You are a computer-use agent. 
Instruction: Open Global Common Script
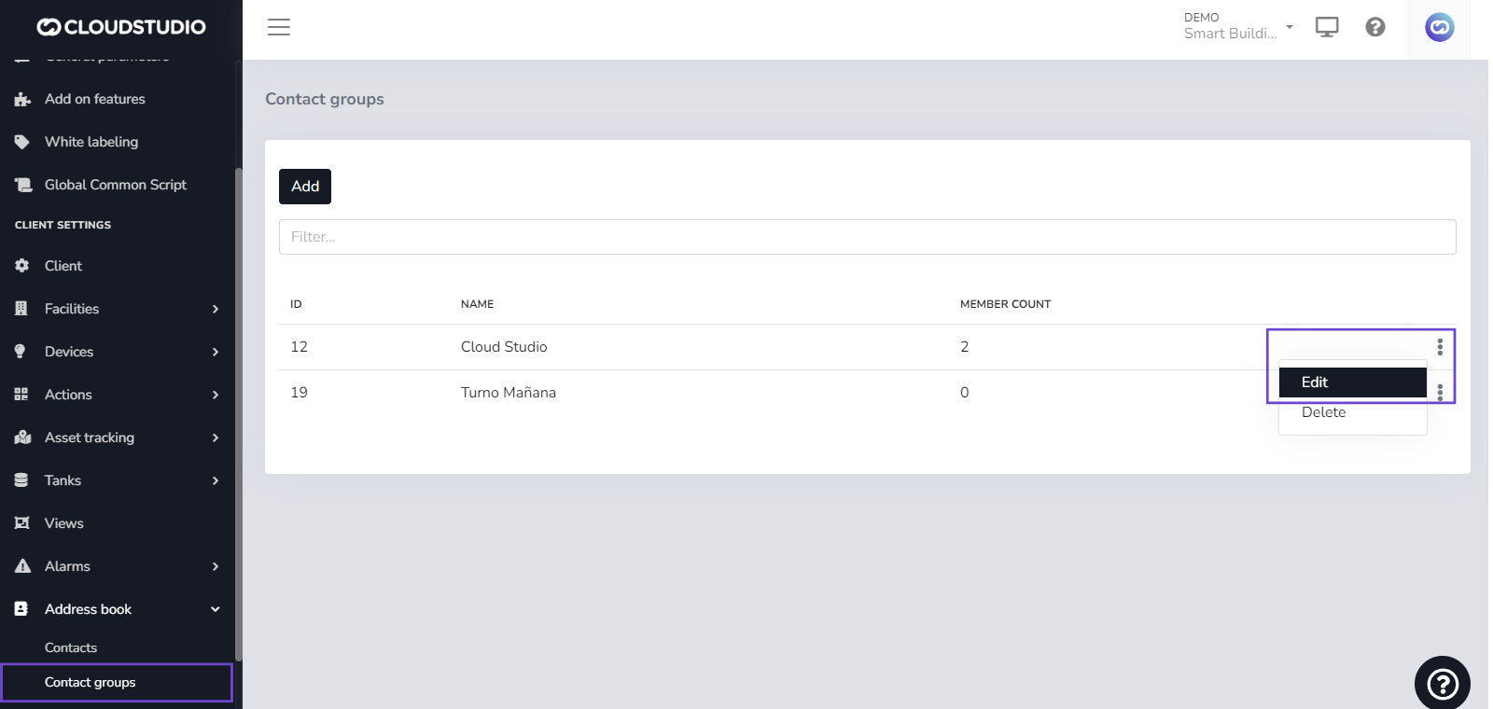(116, 185)
